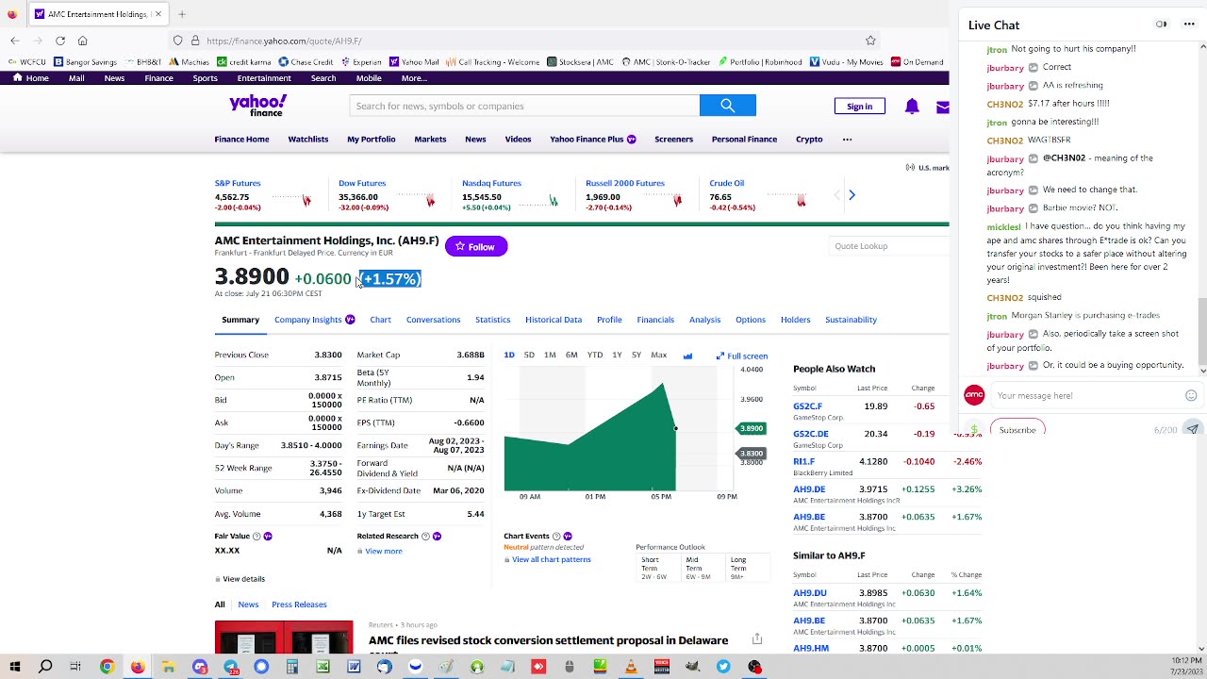Open the Crude Oil ticker
Screen dimensions: 1207x679
point(727,183)
